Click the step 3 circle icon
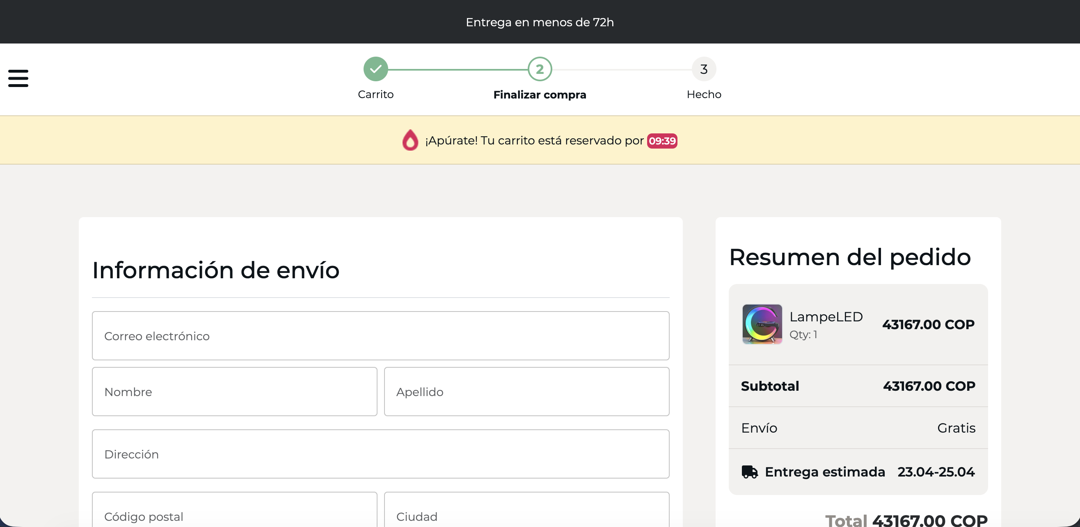Viewport: 1080px width, 527px height. coord(704,69)
